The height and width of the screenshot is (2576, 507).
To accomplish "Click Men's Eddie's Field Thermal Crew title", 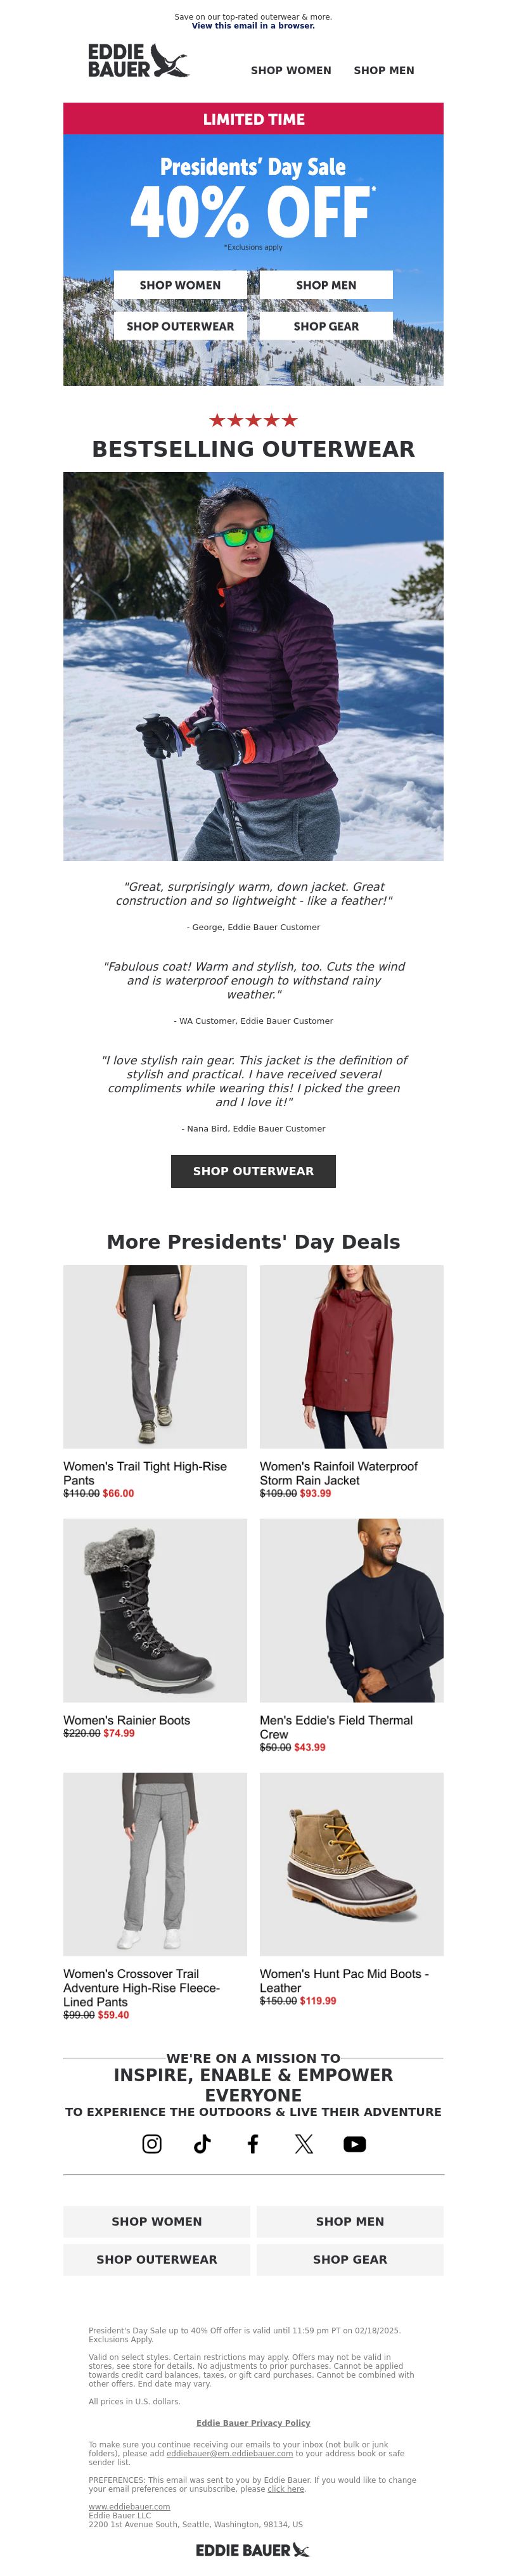I will click(x=336, y=1727).
